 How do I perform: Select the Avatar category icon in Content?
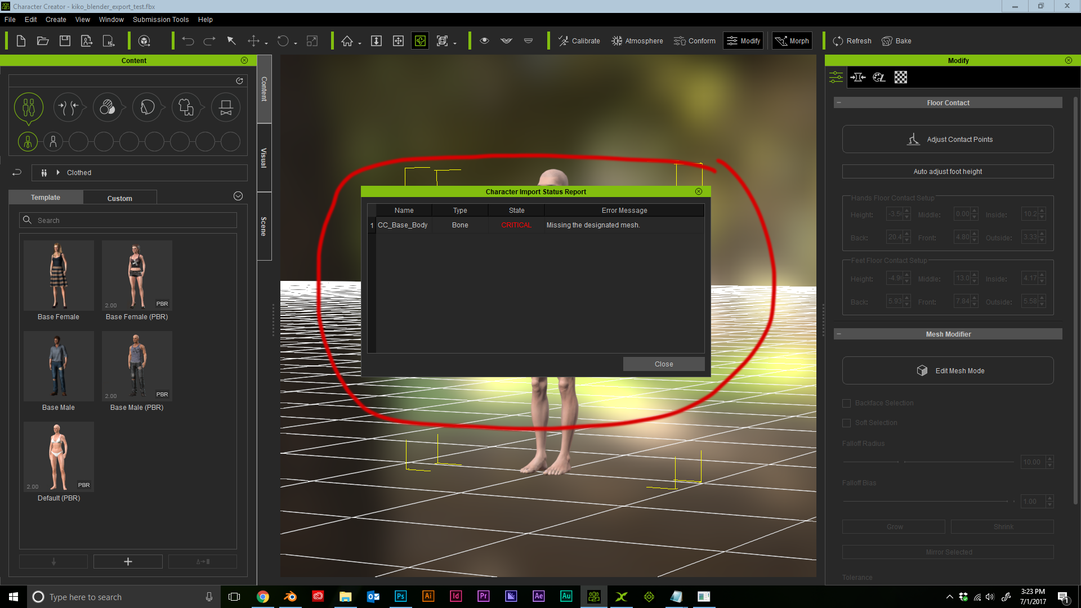tap(29, 107)
